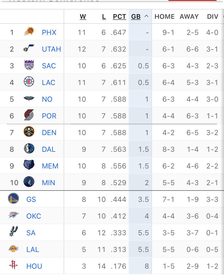Open the MEM team link

(50, 166)
